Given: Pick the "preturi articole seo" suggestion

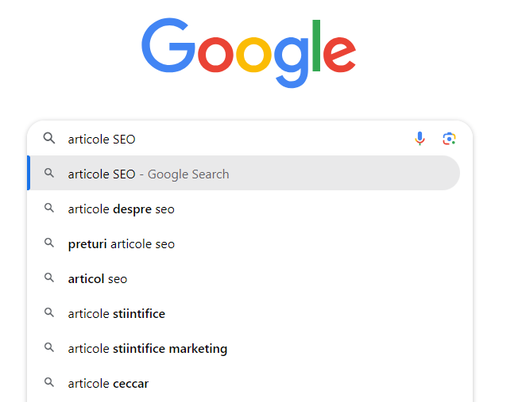Looking at the screenshot, I should point(121,244).
